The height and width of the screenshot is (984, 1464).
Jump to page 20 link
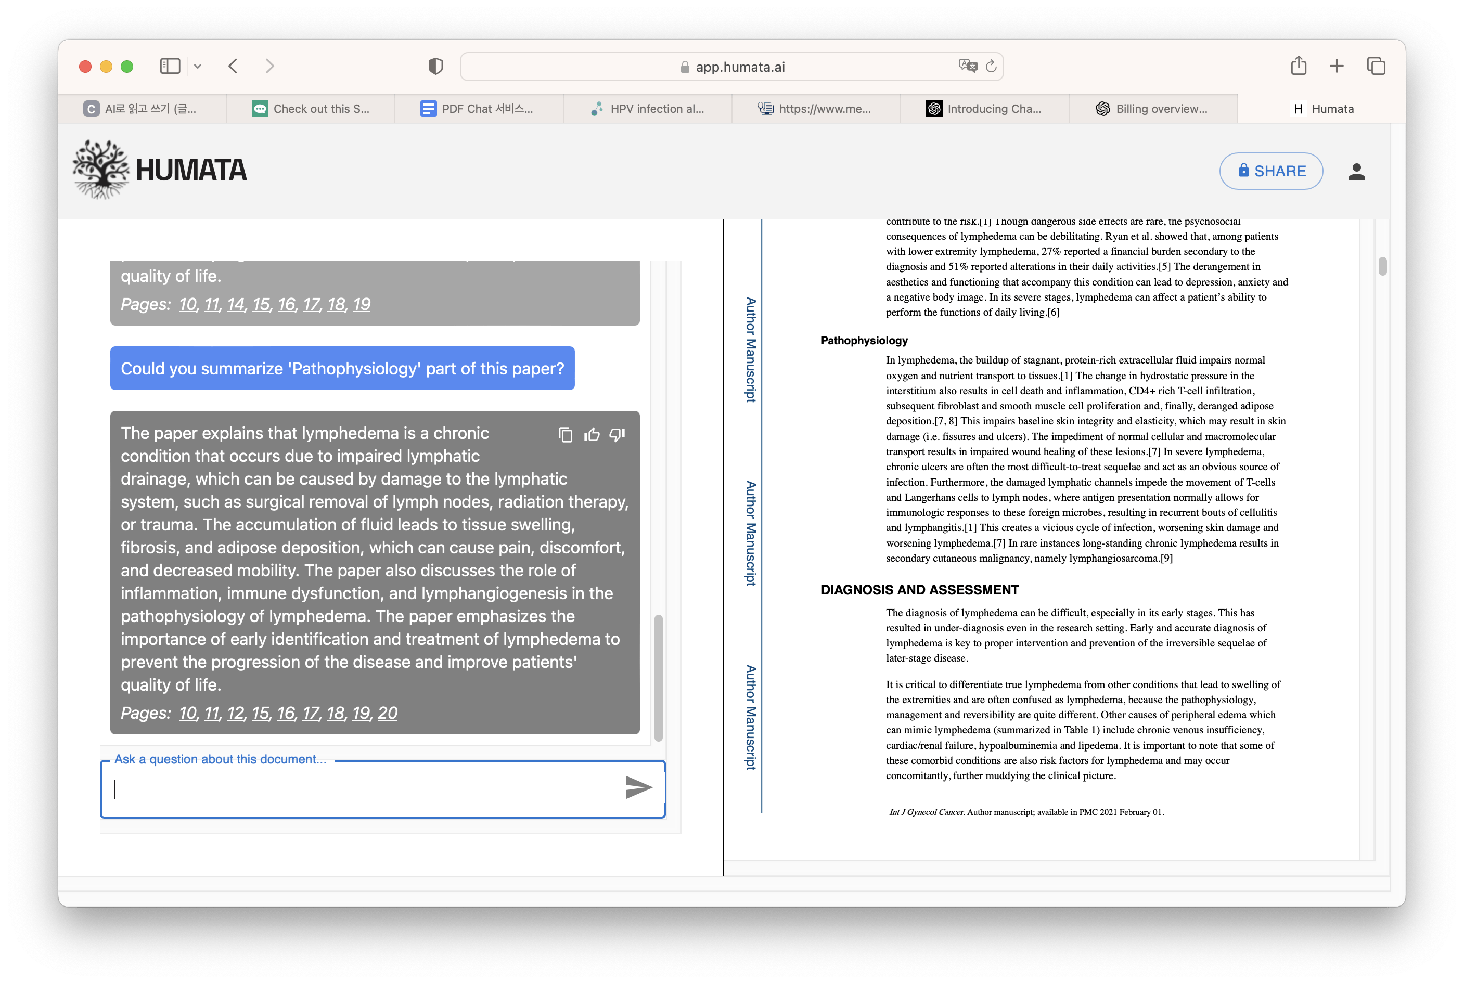[x=388, y=713]
